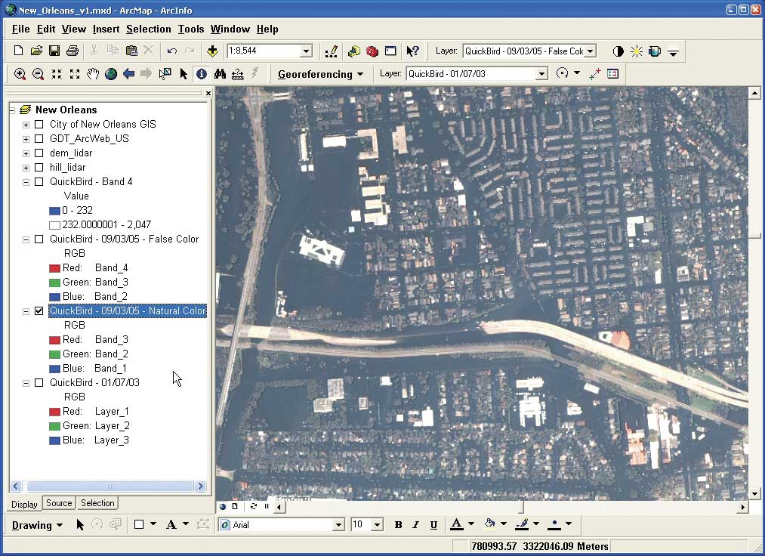Image resolution: width=765 pixels, height=556 pixels.
Task: Click the Bold formatting button
Action: 398,525
